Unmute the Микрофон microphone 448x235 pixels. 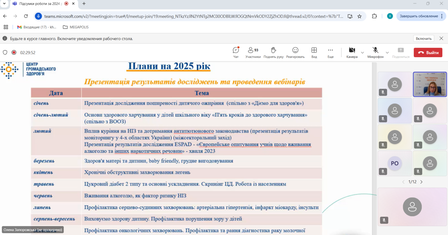click(x=375, y=52)
